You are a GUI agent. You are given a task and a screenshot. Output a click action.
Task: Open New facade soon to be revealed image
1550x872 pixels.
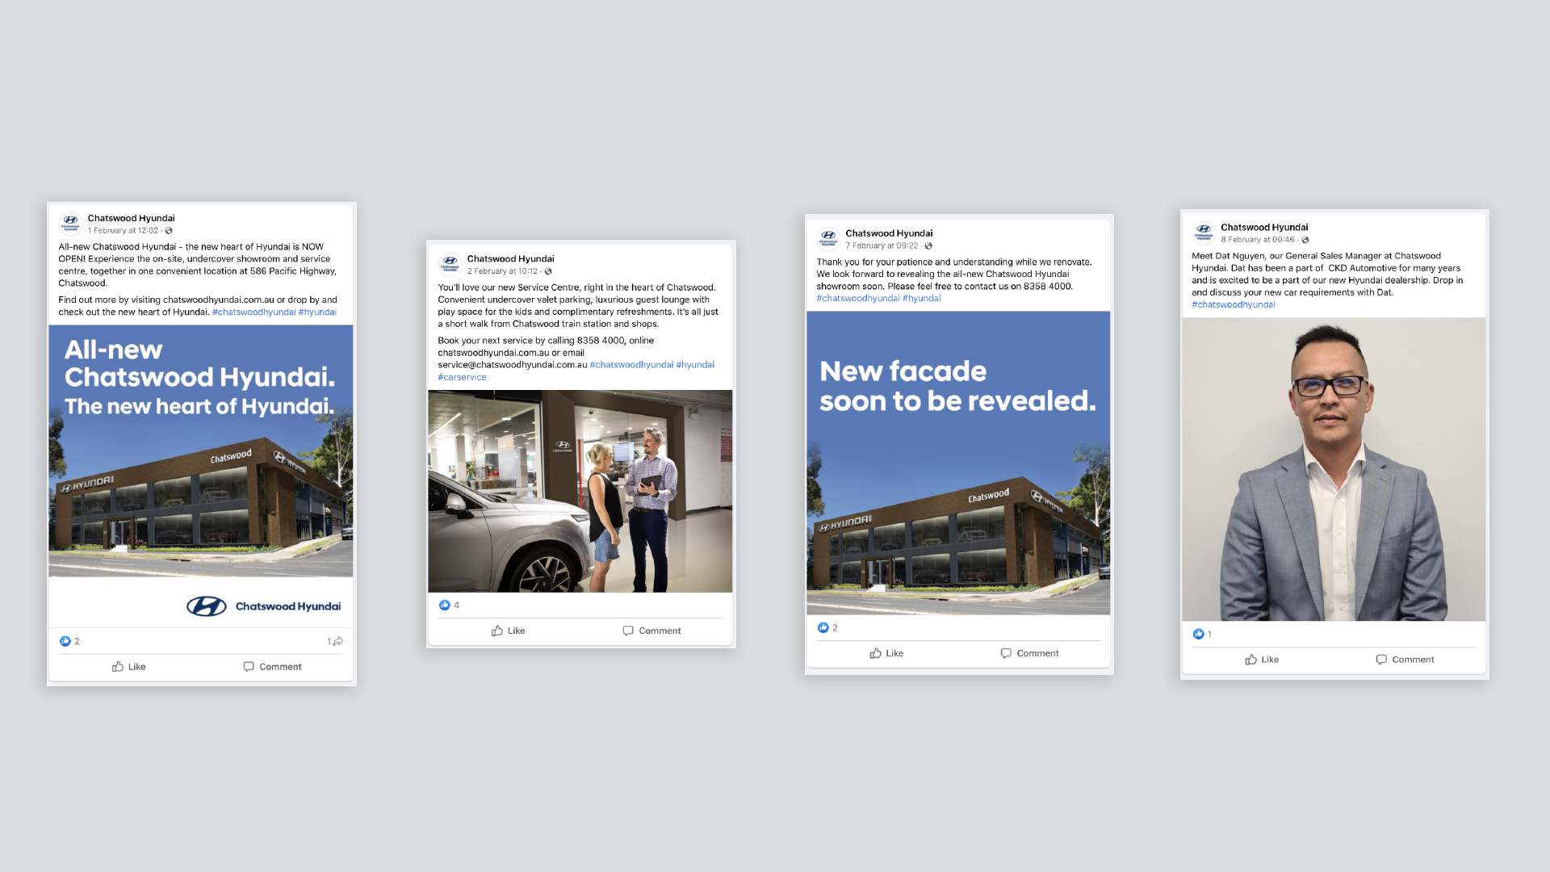click(x=958, y=463)
